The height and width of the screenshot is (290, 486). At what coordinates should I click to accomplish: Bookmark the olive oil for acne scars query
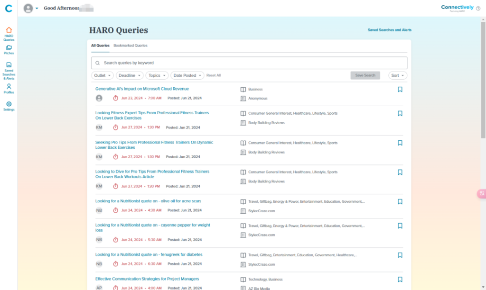(400, 202)
